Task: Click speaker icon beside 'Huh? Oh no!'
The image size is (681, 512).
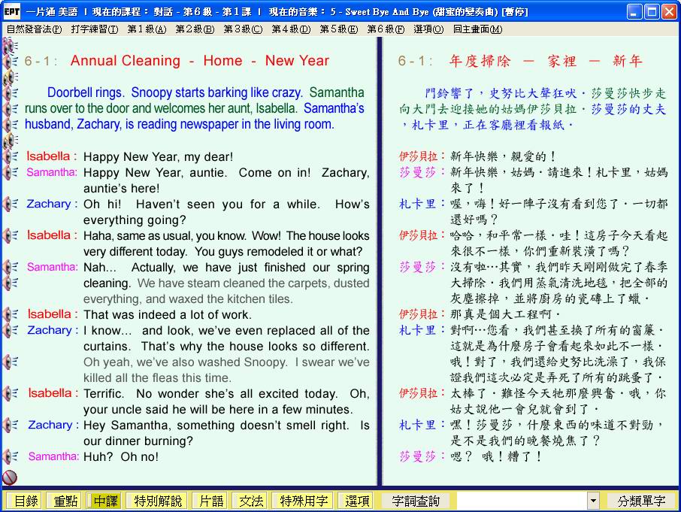Action: click(x=11, y=456)
